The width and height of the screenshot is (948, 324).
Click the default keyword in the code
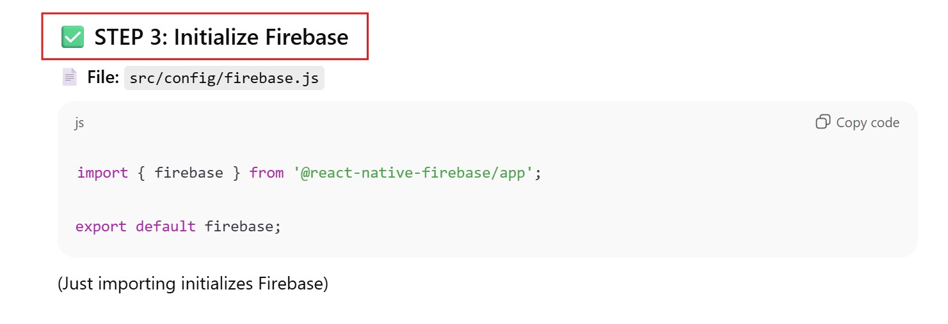166,226
